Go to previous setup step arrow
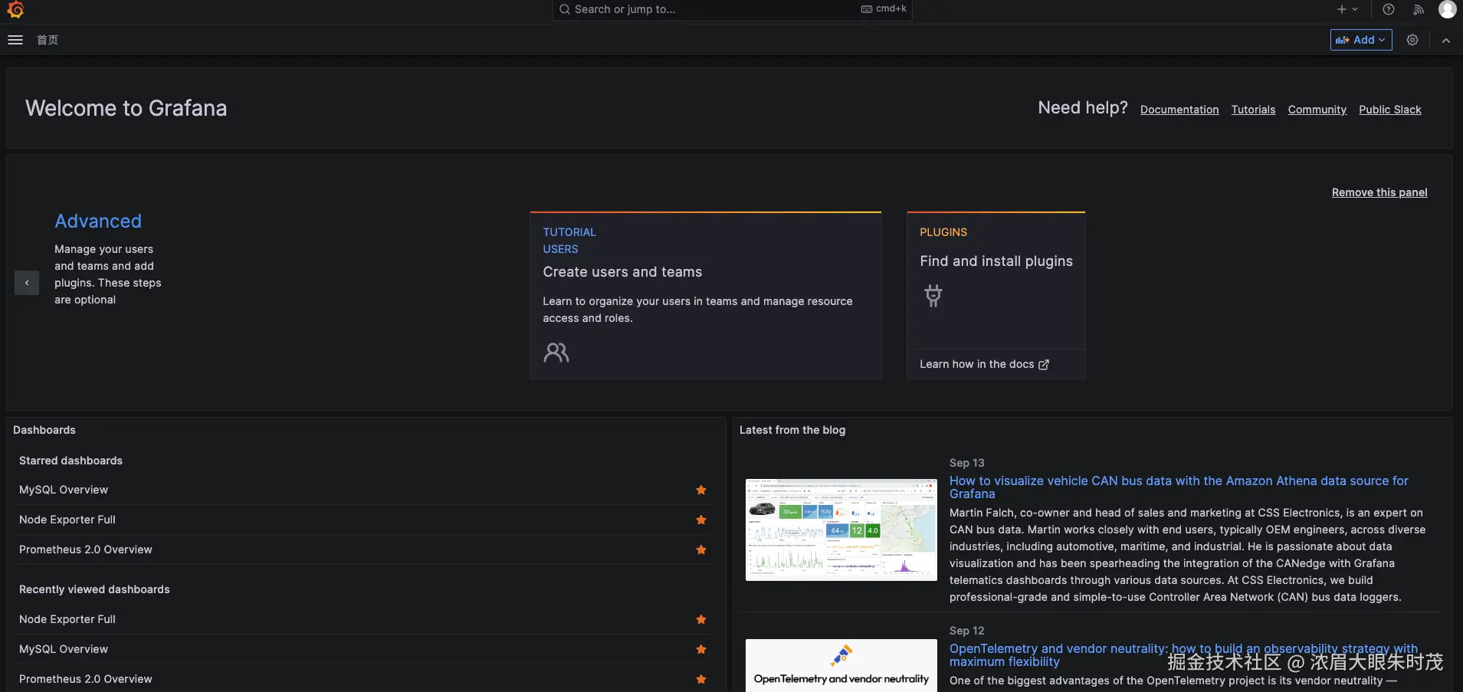1463x692 pixels. click(x=27, y=283)
